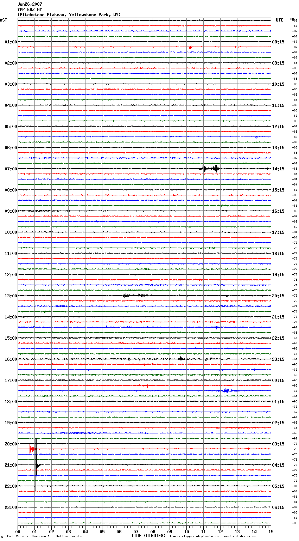Image resolution: width=299 pixels, height=541 pixels.
Task: Click the 13:15 UTC time label
Action: click(x=278, y=148)
